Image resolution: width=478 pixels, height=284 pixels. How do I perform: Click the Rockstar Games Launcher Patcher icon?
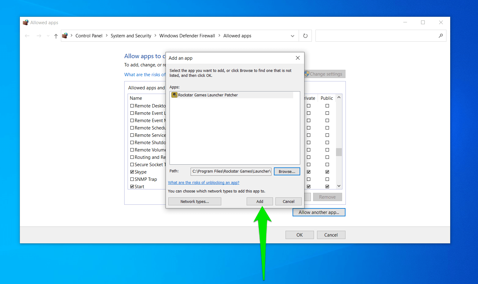pos(174,95)
